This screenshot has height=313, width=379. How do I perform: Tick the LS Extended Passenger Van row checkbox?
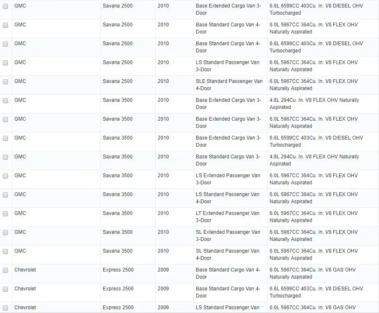click(x=5, y=176)
